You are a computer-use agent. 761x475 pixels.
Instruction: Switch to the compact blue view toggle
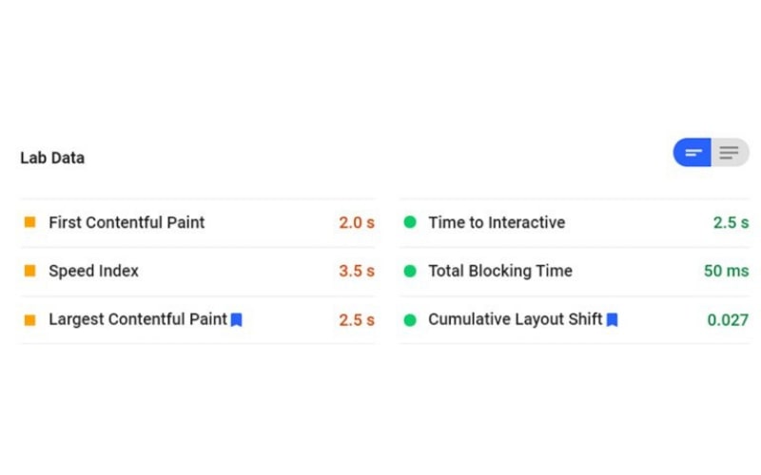[x=693, y=153]
